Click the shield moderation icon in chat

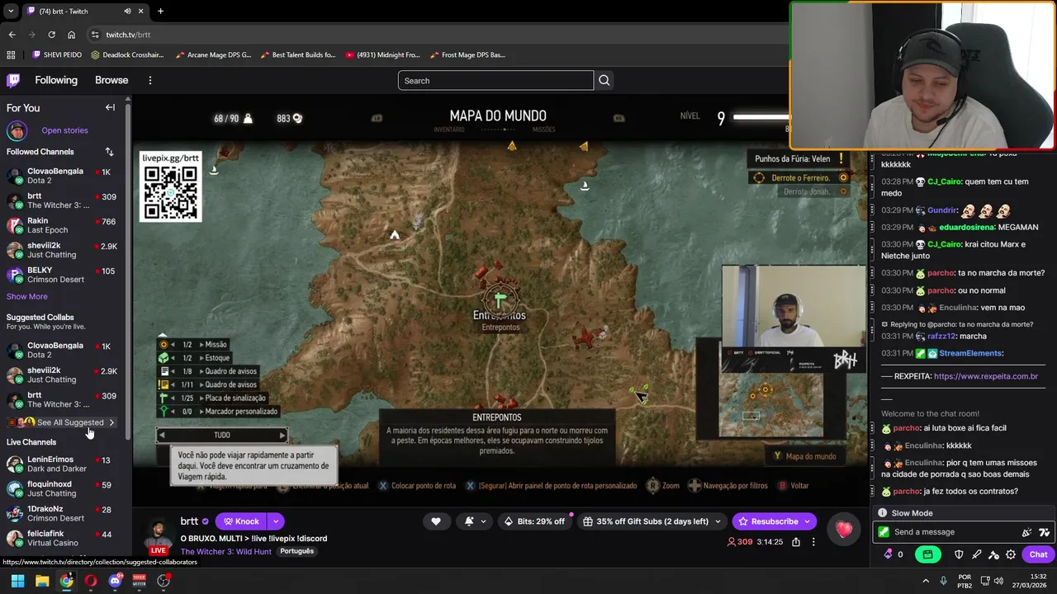[x=959, y=554]
